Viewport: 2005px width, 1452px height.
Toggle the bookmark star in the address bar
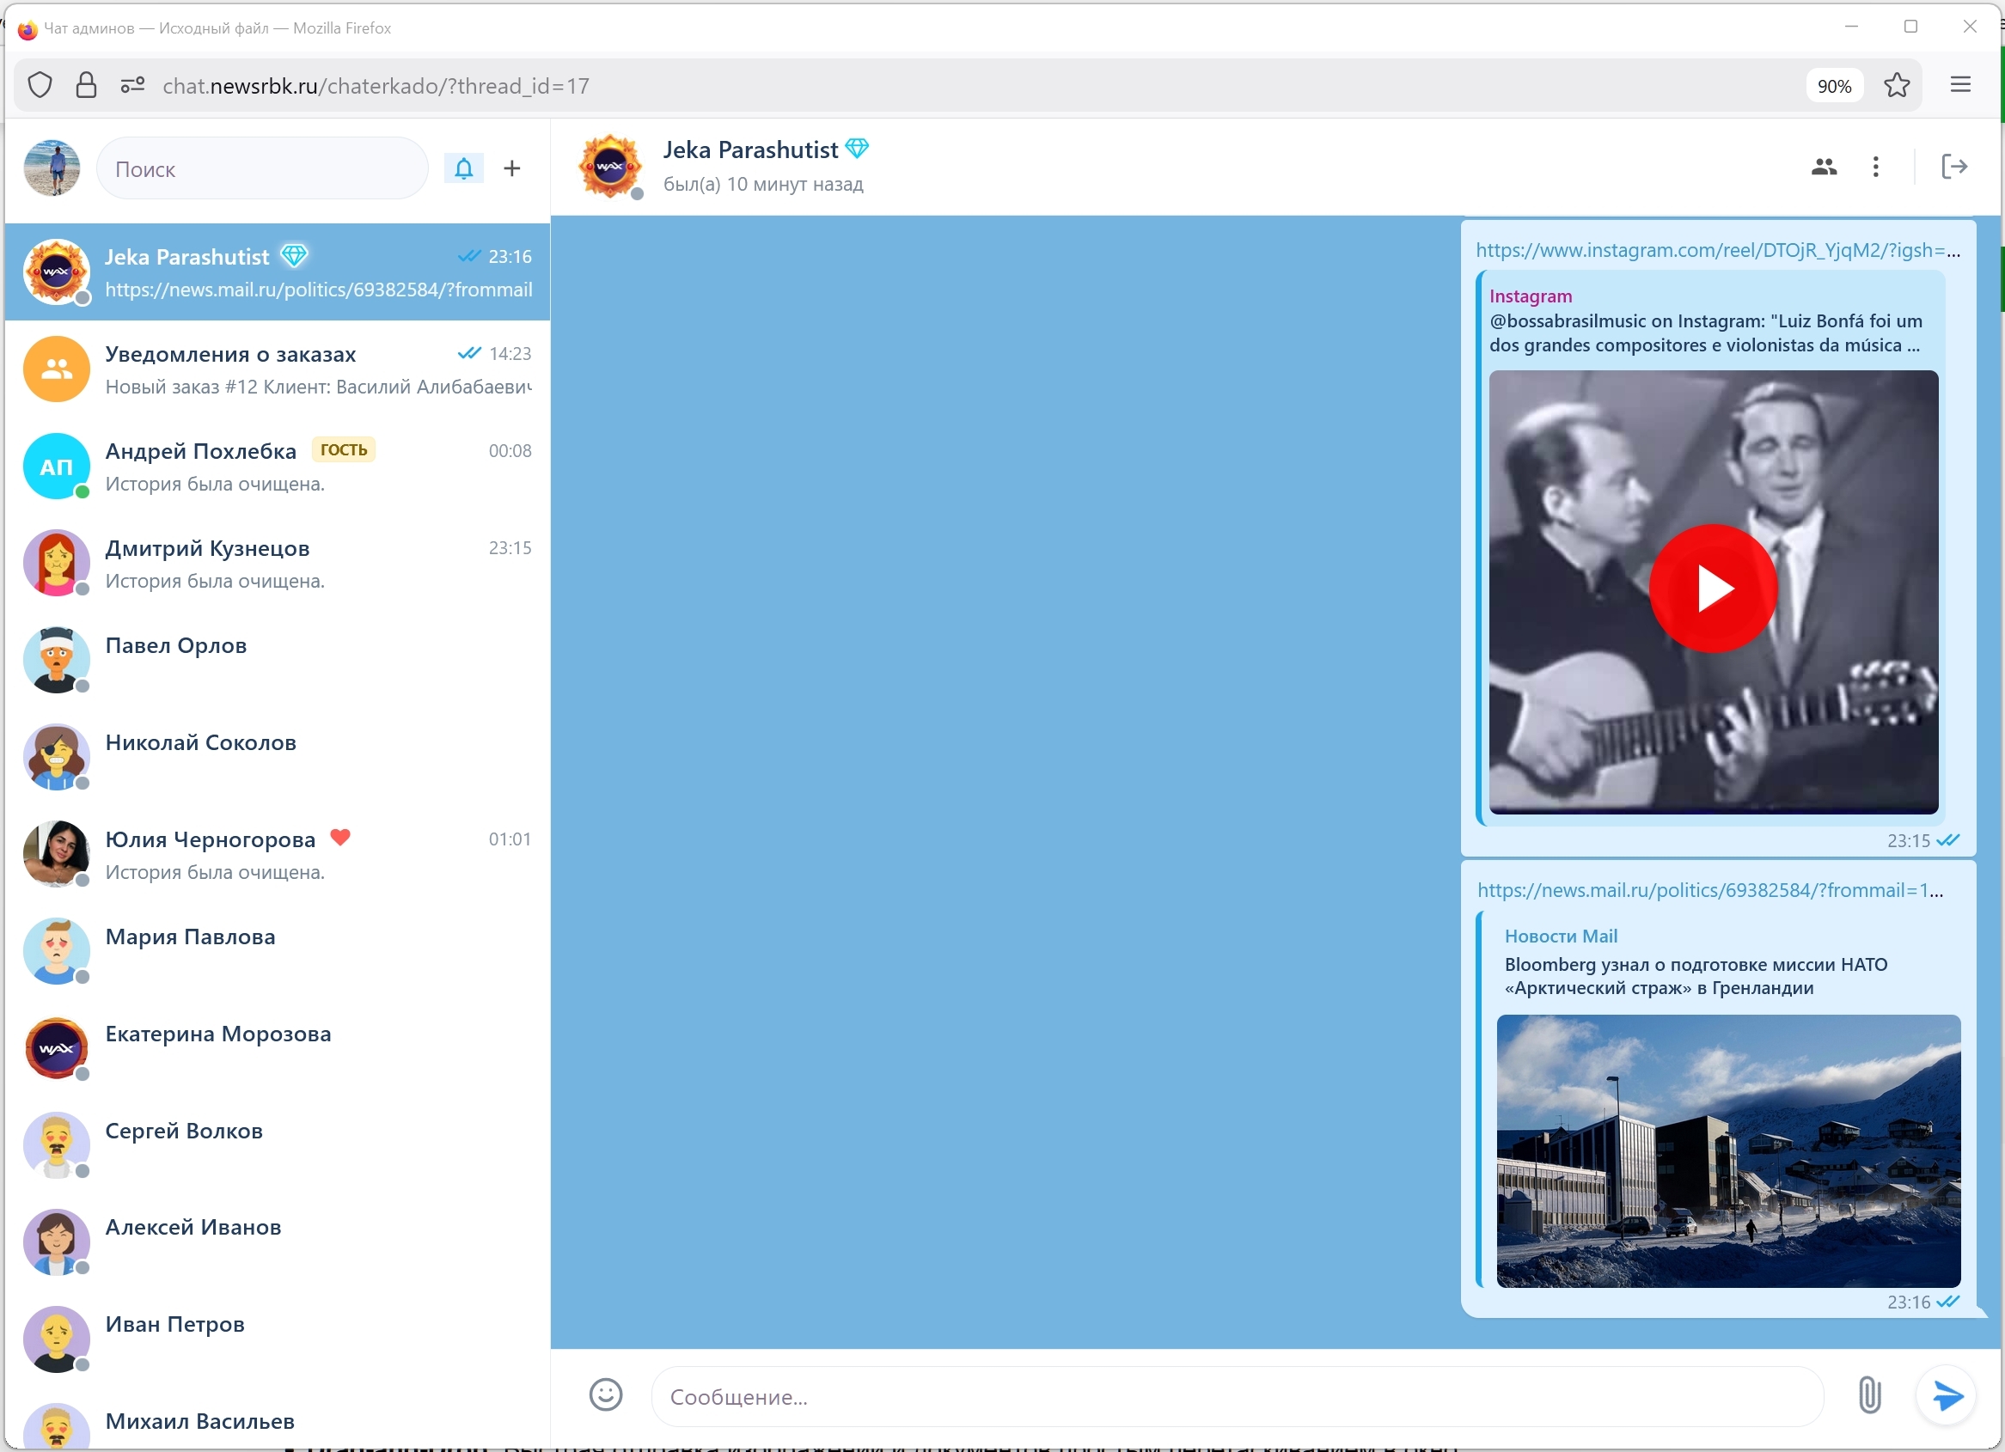click(1898, 85)
